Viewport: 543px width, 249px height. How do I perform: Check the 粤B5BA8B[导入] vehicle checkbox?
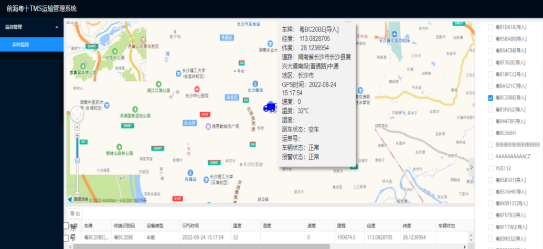tap(491, 39)
